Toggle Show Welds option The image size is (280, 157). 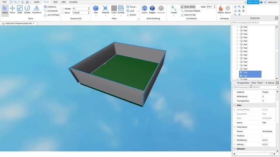188,7
